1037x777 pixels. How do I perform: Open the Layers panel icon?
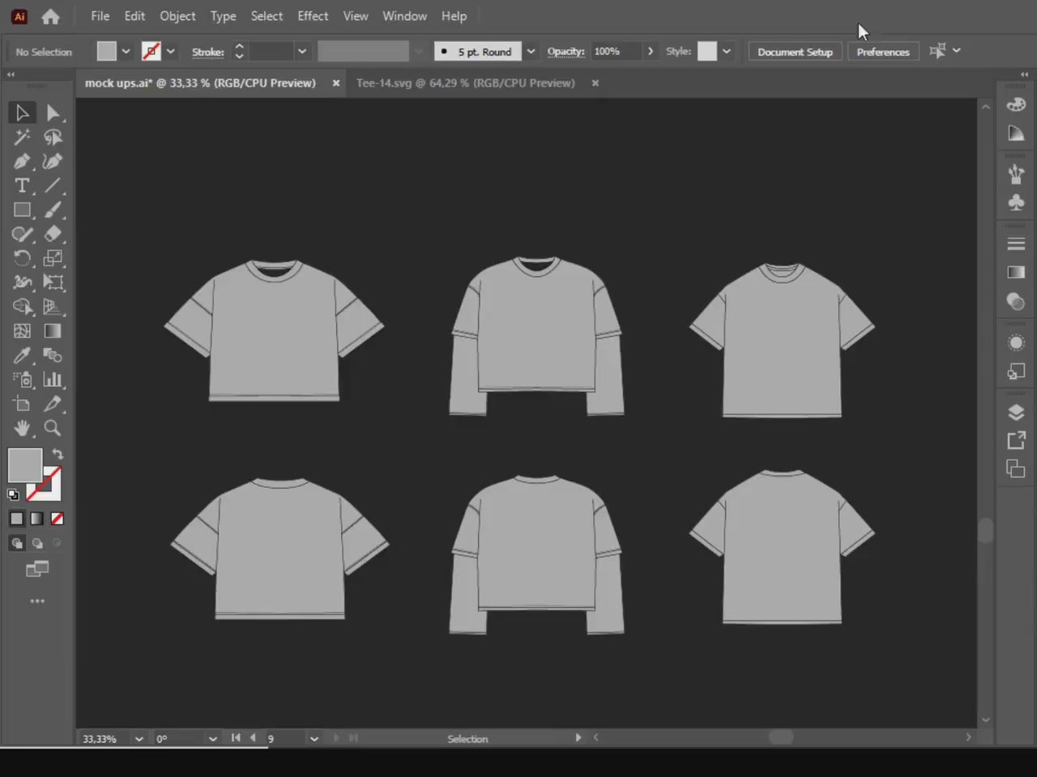[x=1016, y=412]
